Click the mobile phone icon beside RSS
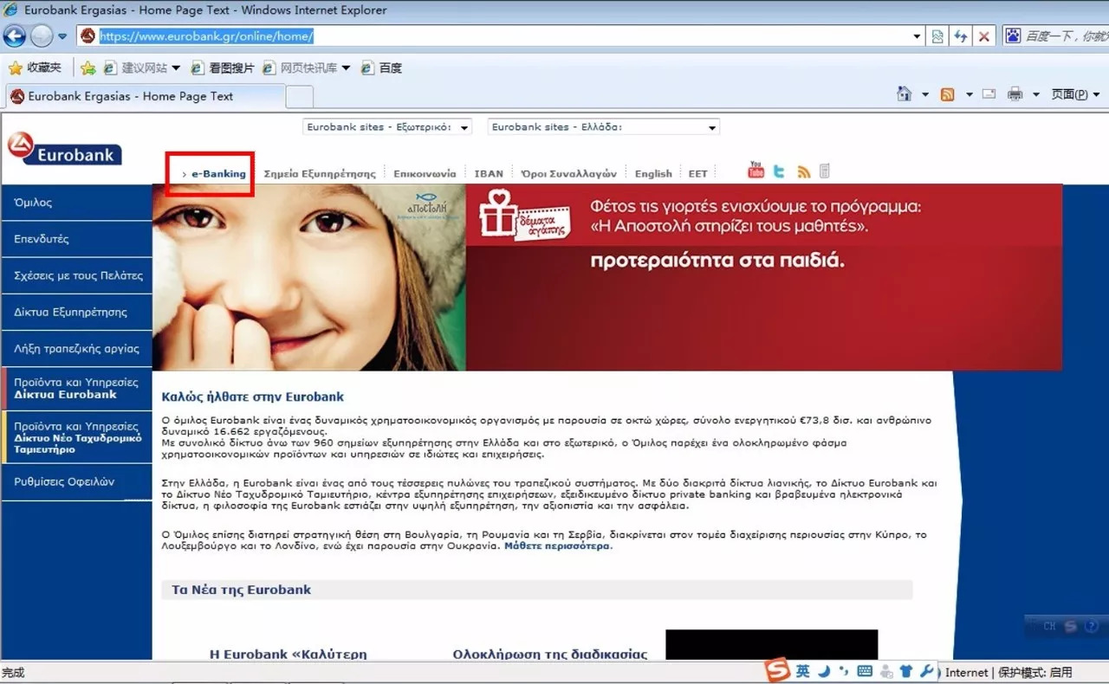 point(824,171)
